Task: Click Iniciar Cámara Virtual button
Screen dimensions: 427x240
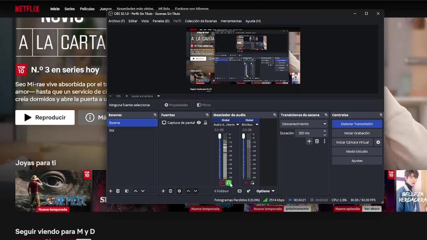Action: [x=352, y=142]
